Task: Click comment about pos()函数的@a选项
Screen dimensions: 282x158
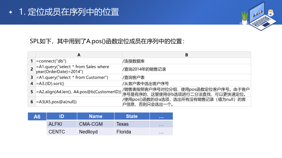Action: coord(186,101)
